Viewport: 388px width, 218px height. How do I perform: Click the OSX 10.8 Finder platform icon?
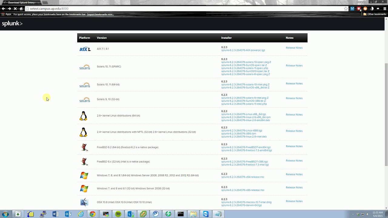point(84,202)
